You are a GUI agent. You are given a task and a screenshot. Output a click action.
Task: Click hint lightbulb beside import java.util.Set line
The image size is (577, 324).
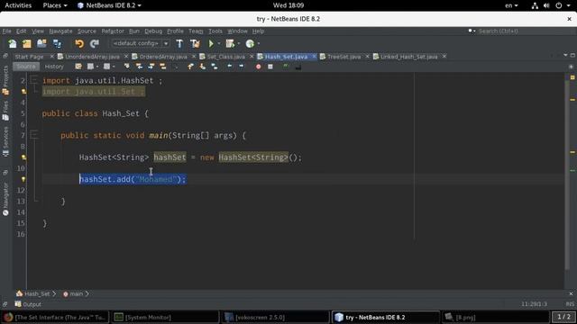click(23, 92)
